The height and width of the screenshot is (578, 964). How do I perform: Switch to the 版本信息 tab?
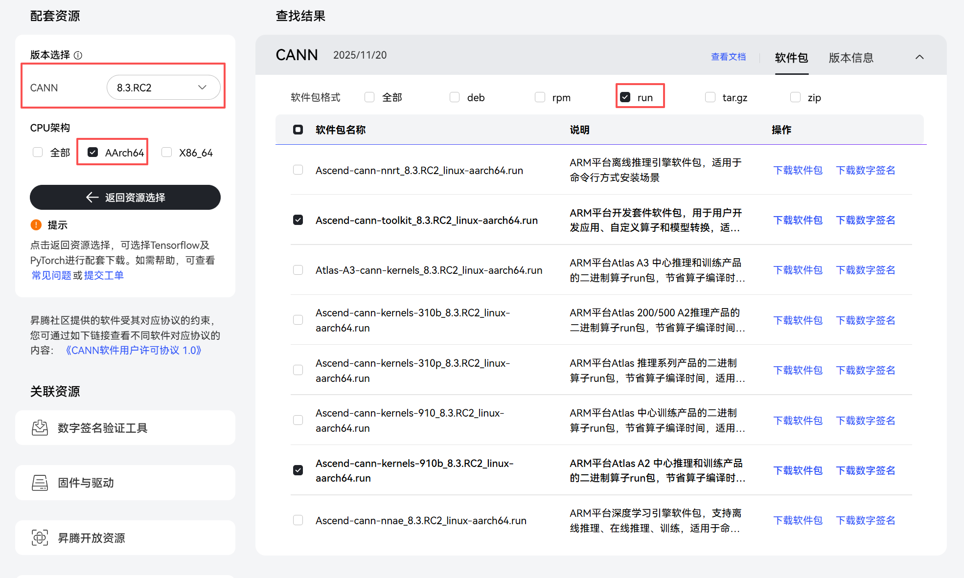click(x=851, y=57)
